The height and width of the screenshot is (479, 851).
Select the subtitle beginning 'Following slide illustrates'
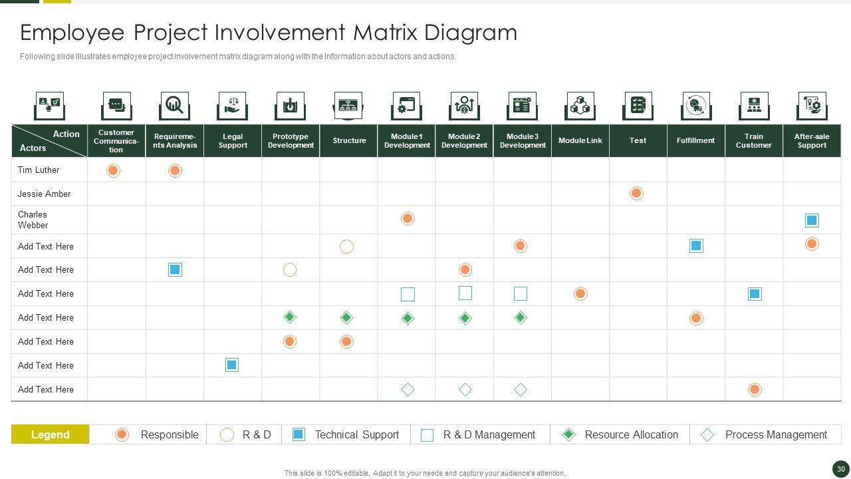click(x=238, y=57)
